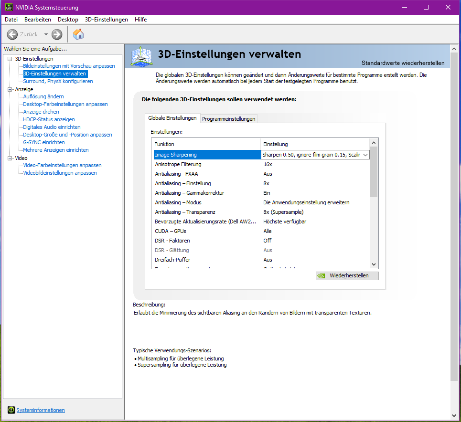Select Bildeinstellungen mit Vorschau anpassen
461x422 pixels.
point(69,66)
